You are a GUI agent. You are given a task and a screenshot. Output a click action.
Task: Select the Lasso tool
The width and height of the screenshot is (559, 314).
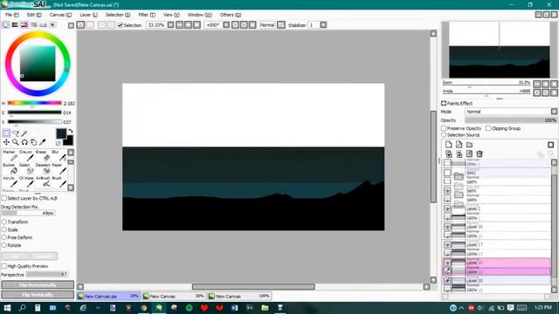coord(16,133)
